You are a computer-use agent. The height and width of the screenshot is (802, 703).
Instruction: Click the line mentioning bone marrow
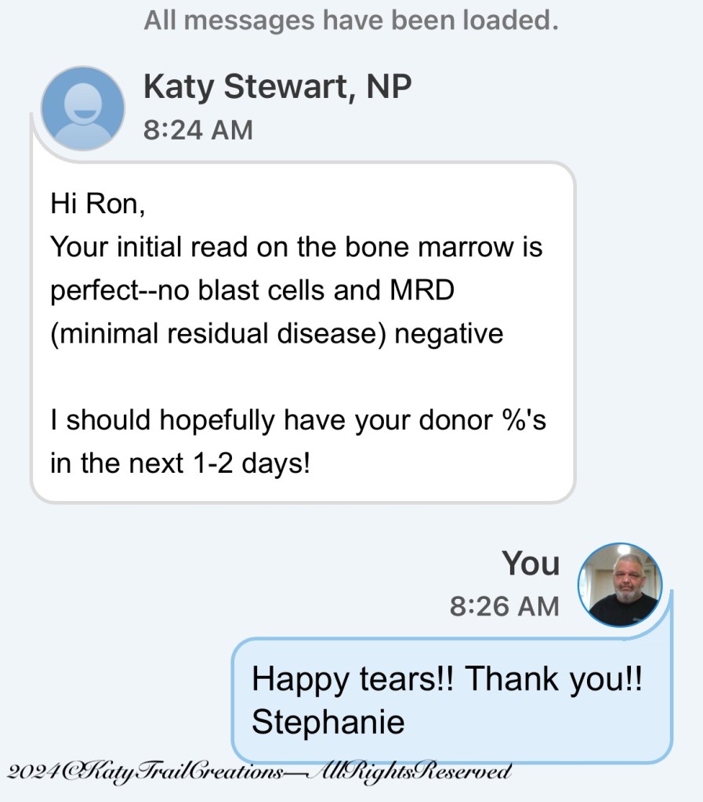tap(296, 248)
